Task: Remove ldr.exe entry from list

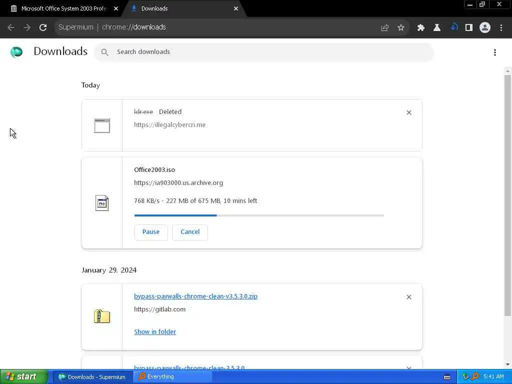Action: tap(409, 112)
